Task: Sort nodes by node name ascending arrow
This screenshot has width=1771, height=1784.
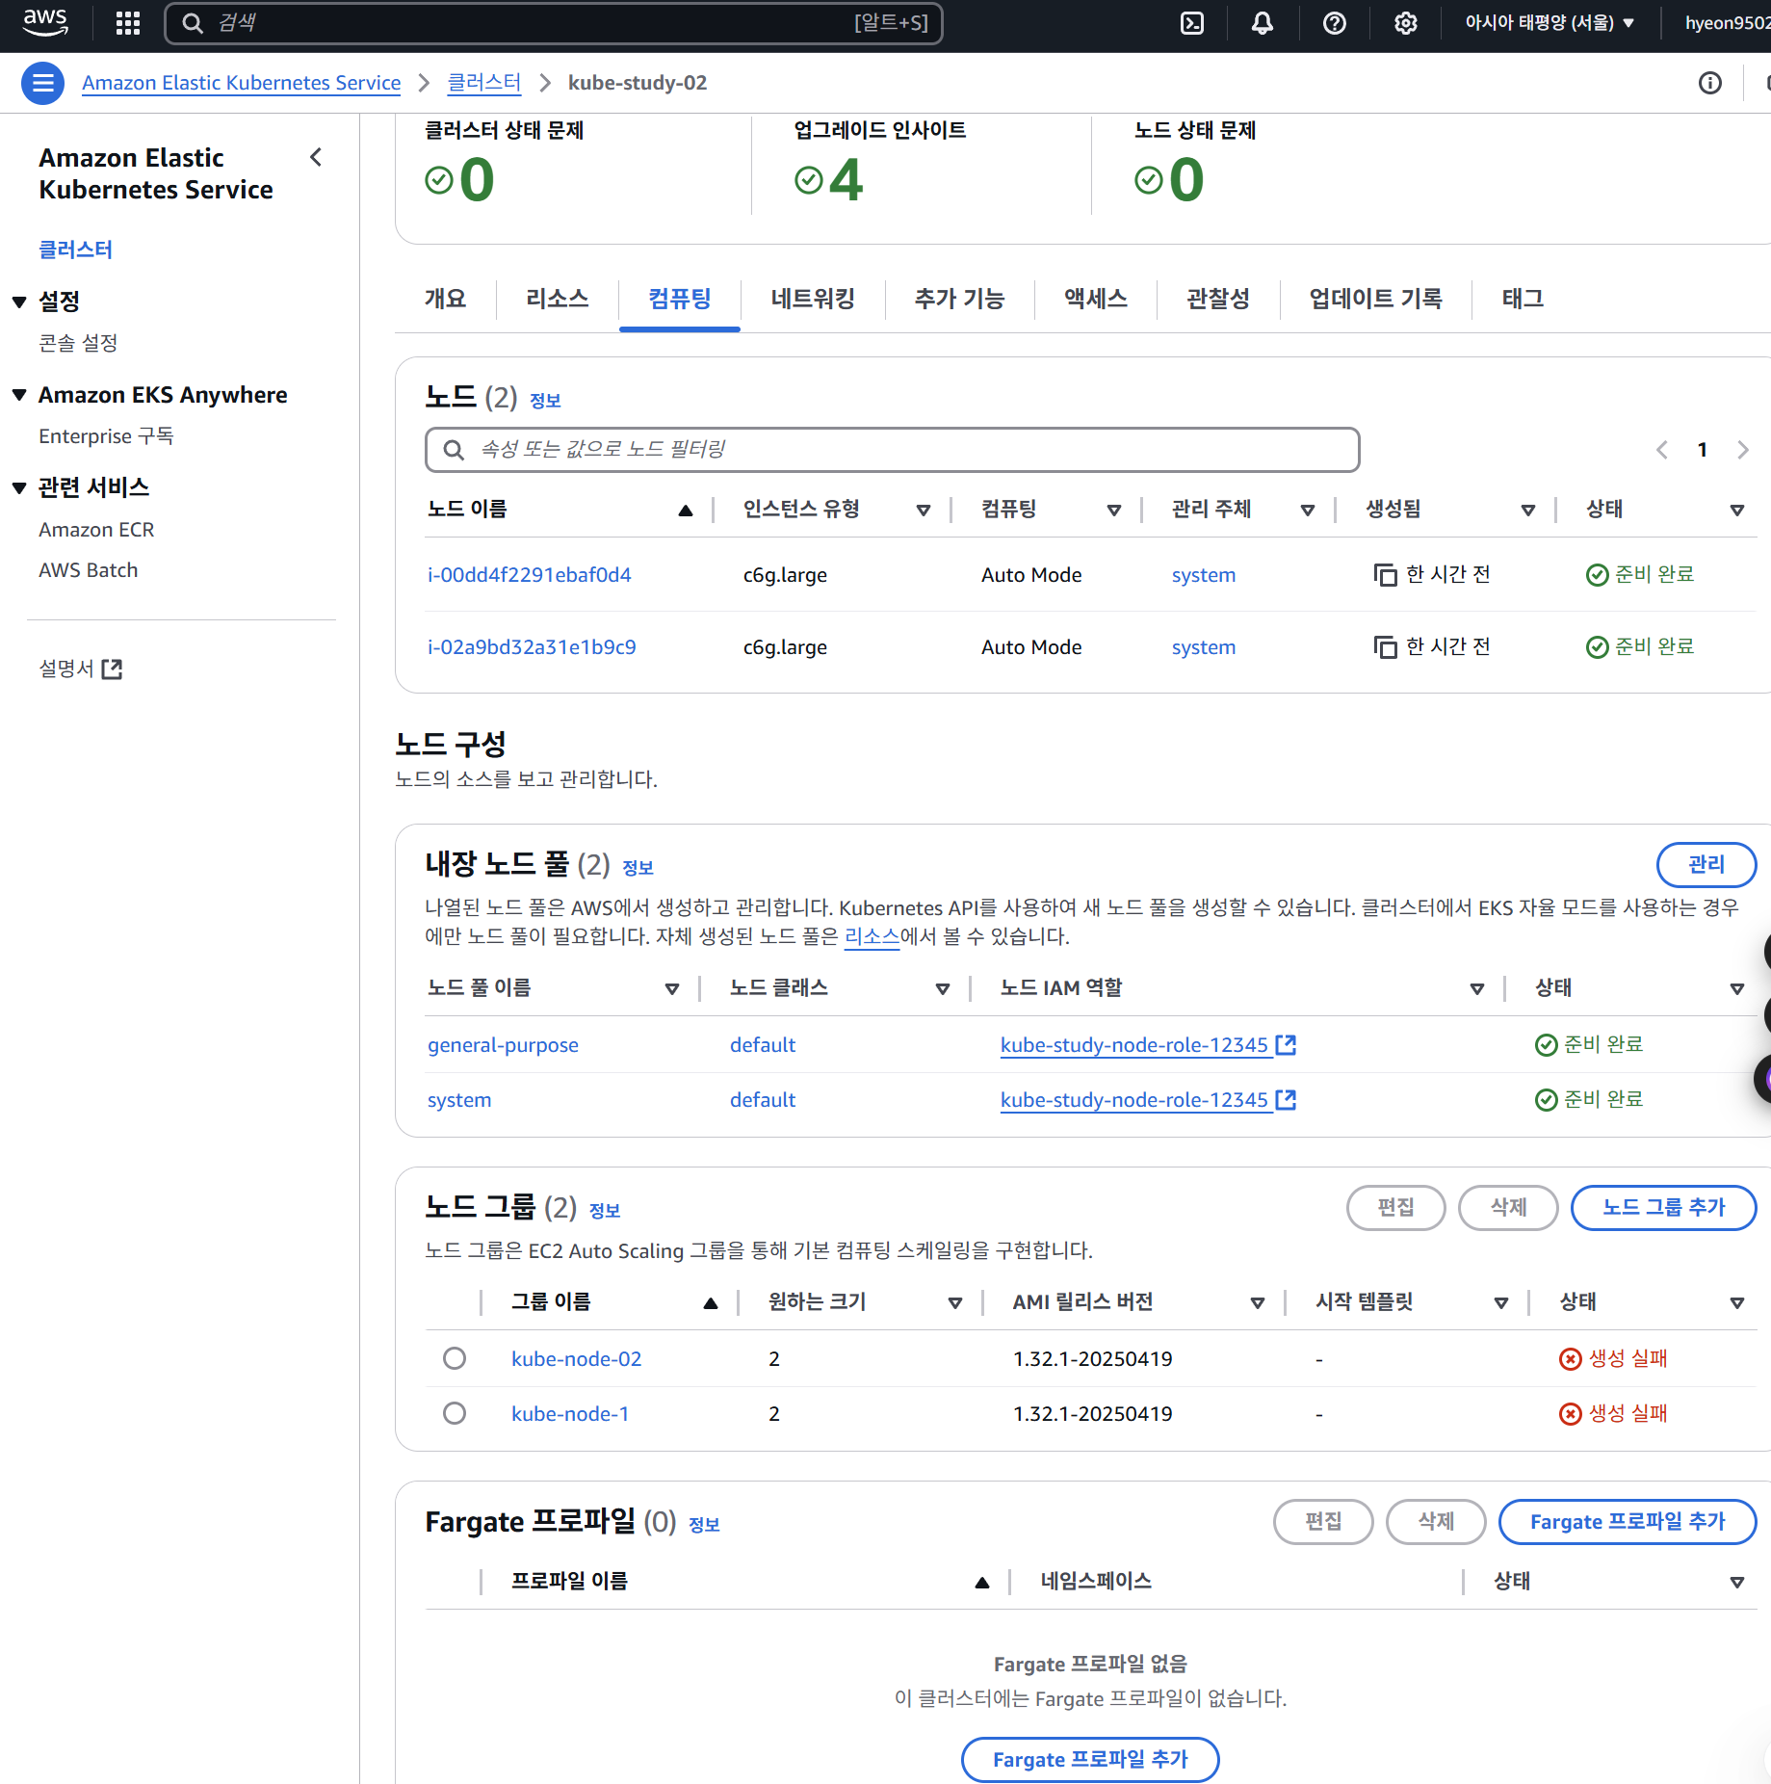Action: [686, 511]
